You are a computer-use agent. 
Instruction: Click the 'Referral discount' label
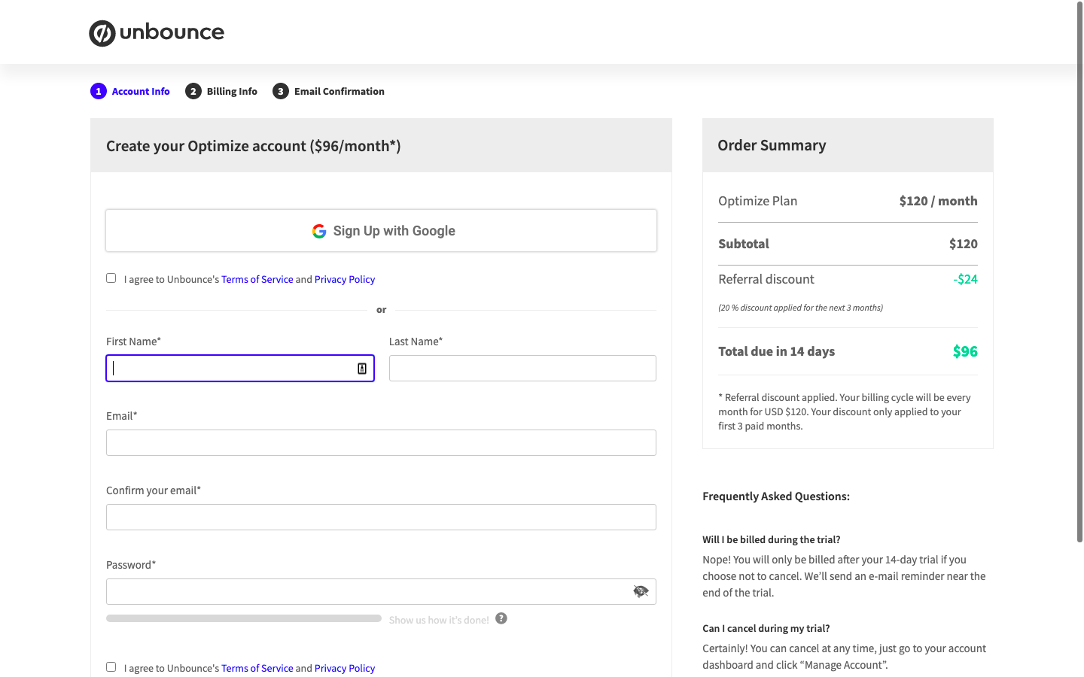[x=766, y=279]
